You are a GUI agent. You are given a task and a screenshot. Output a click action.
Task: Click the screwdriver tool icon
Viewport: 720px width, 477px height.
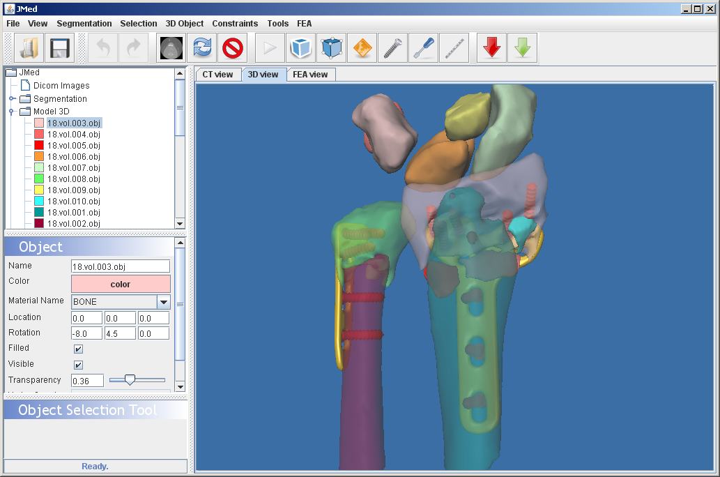(423, 48)
